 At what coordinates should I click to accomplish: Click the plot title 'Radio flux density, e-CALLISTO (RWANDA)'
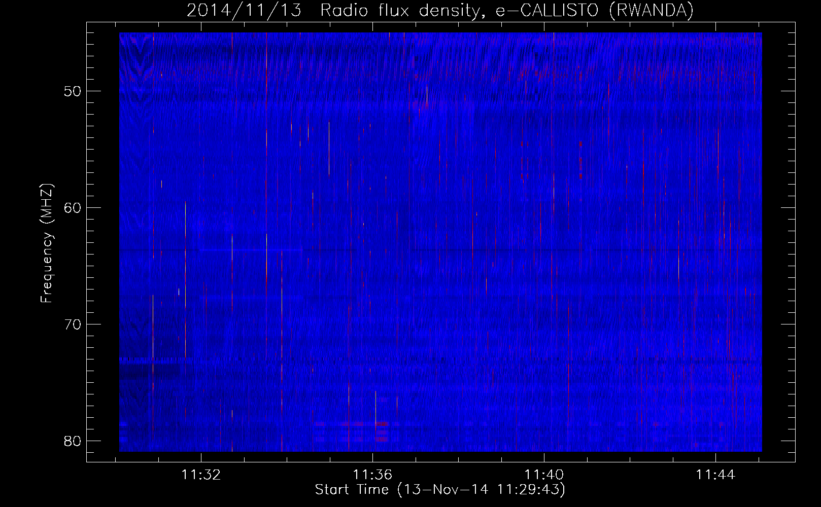point(507,10)
